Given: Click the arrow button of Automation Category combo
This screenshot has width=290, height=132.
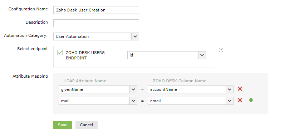Looking at the screenshot, I should pos(135,36).
